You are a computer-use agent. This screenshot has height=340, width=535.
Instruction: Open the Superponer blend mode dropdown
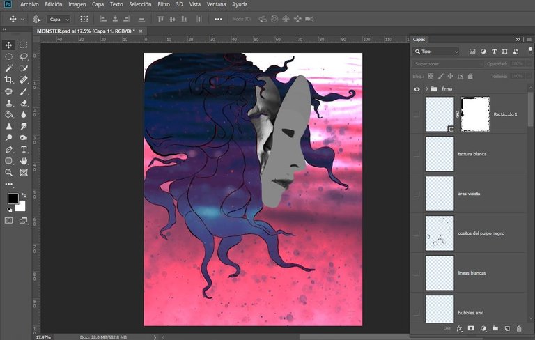coord(448,64)
